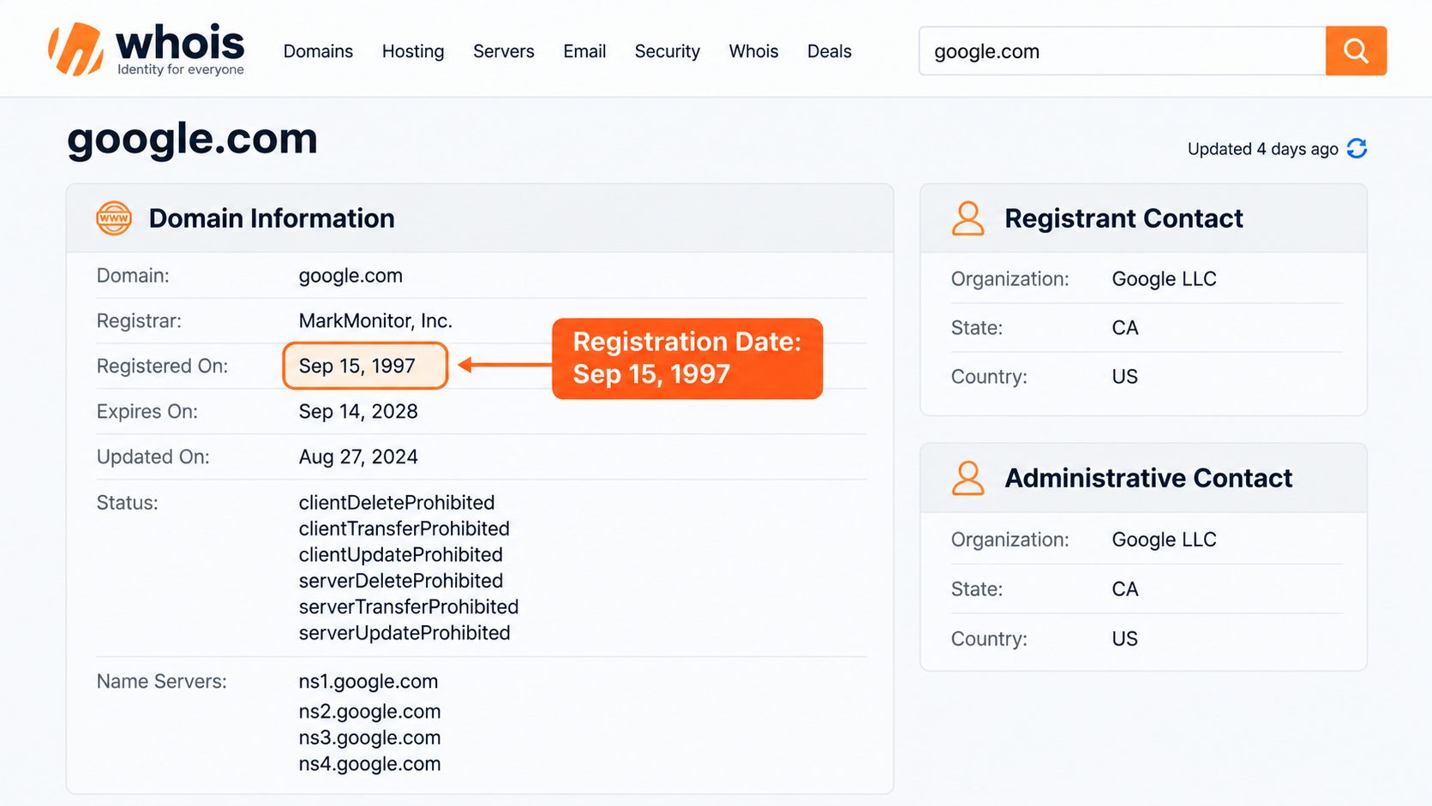Viewport: 1432px width, 806px height.
Task: Select the updated date Aug 27, 2024
Action: (358, 457)
